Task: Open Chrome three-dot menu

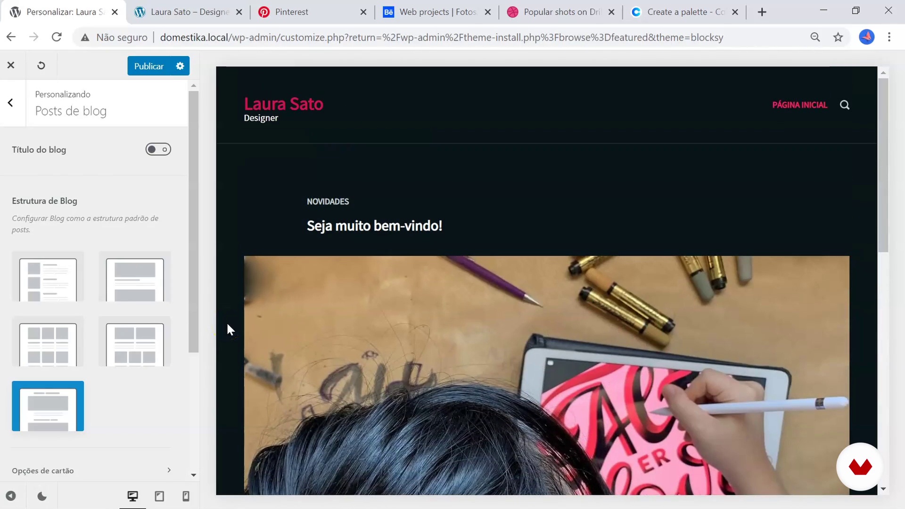Action: pyautogui.click(x=889, y=37)
